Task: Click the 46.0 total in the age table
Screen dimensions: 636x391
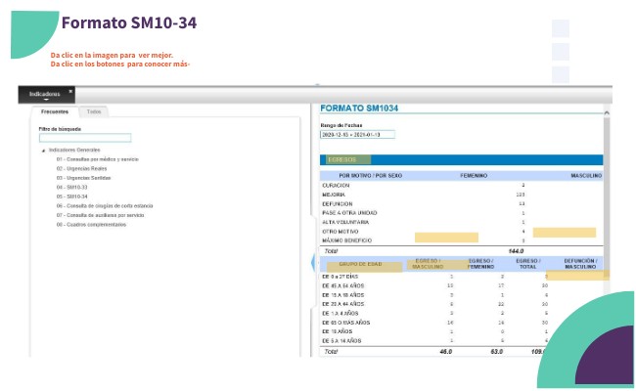Action: tap(446, 352)
